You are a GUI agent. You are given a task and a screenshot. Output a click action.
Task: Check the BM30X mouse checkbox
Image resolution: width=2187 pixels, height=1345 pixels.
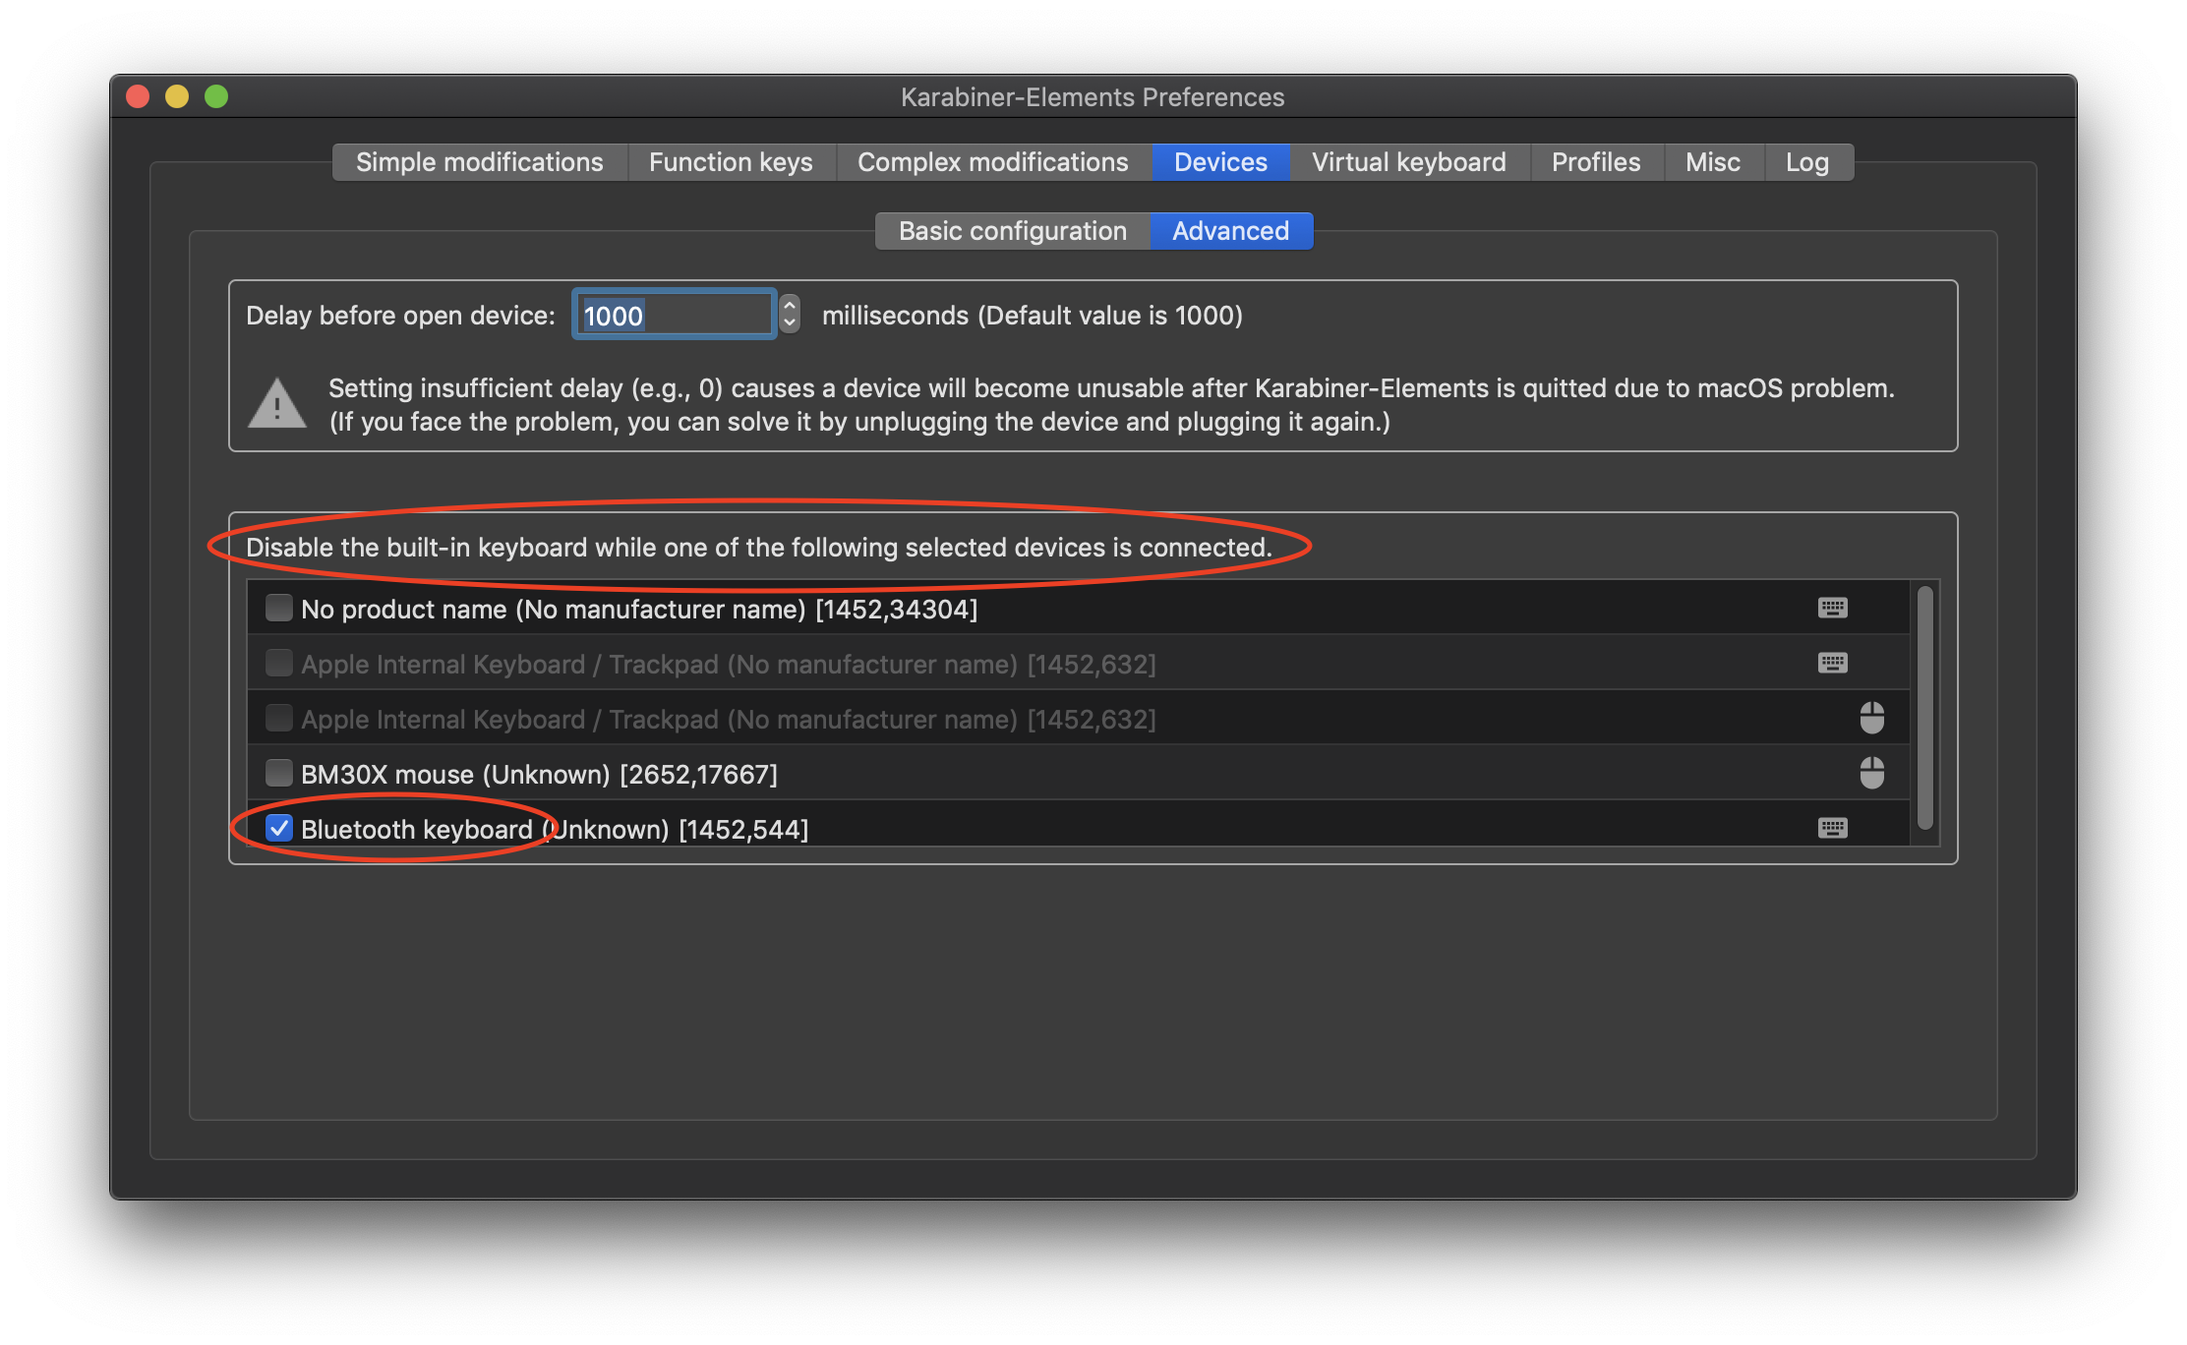point(279,774)
